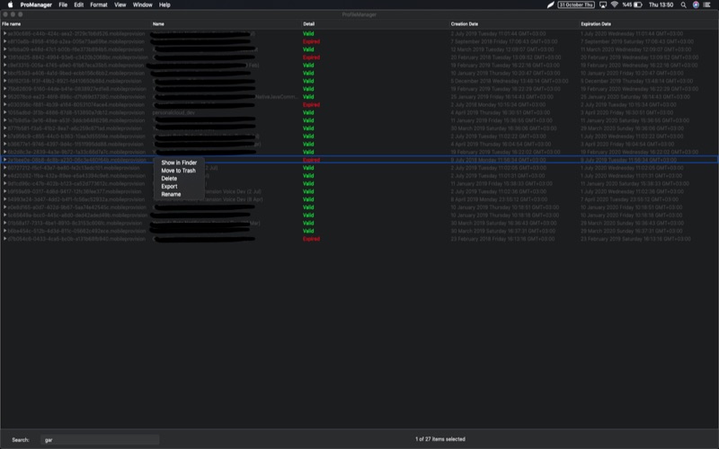
Task: Expand the profile created 7 September 2018
Action: pos(5,41)
